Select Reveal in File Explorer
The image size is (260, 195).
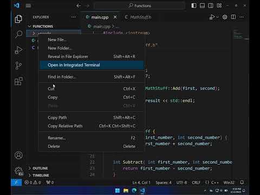pos(92,56)
